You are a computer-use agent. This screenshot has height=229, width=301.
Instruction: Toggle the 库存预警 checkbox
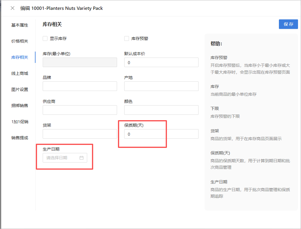[x=127, y=38]
